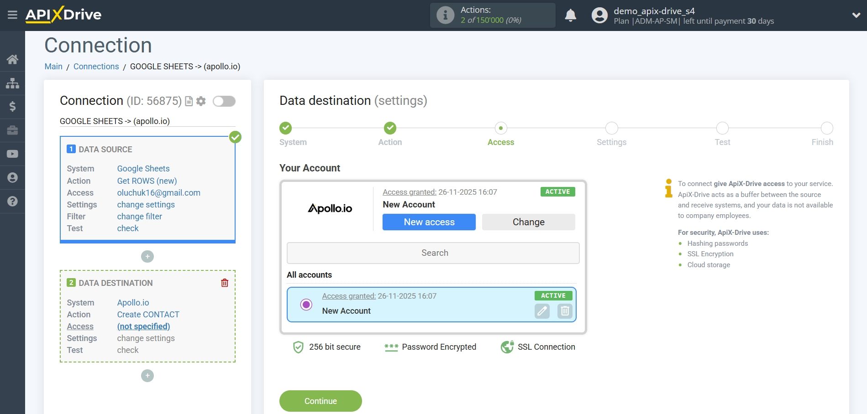867x414 pixels.
Task: Open the Access (not specified) link
Action: [143, 326]
